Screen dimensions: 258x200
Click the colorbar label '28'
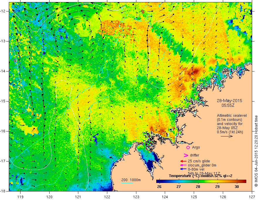click(x=198, y=187)
